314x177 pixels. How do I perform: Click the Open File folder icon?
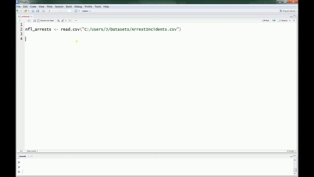(25, 11)
